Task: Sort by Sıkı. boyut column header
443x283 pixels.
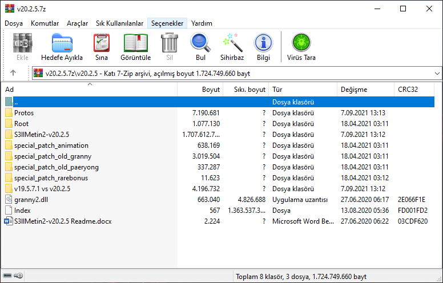Action: (246, 89)
